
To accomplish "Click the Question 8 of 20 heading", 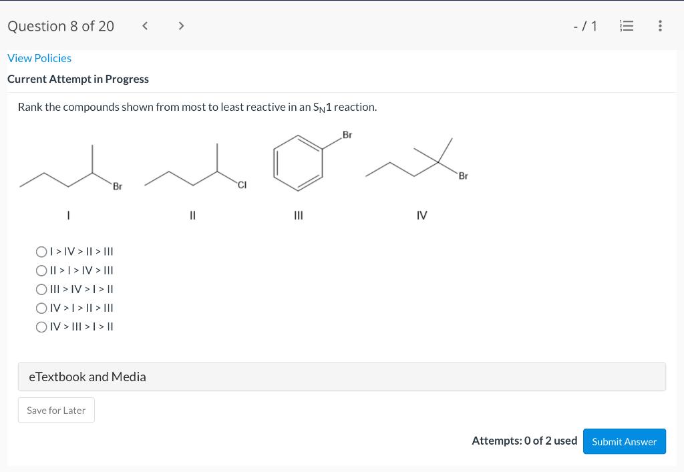I will pos(60,26).
